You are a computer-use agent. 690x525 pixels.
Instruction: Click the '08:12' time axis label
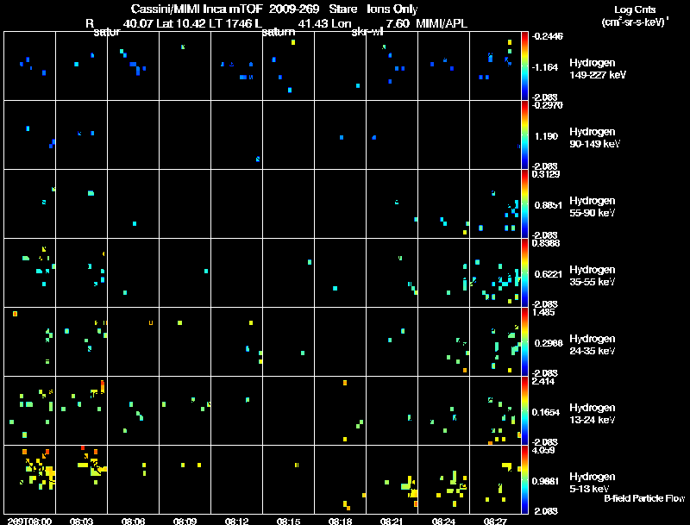point(236,521)
